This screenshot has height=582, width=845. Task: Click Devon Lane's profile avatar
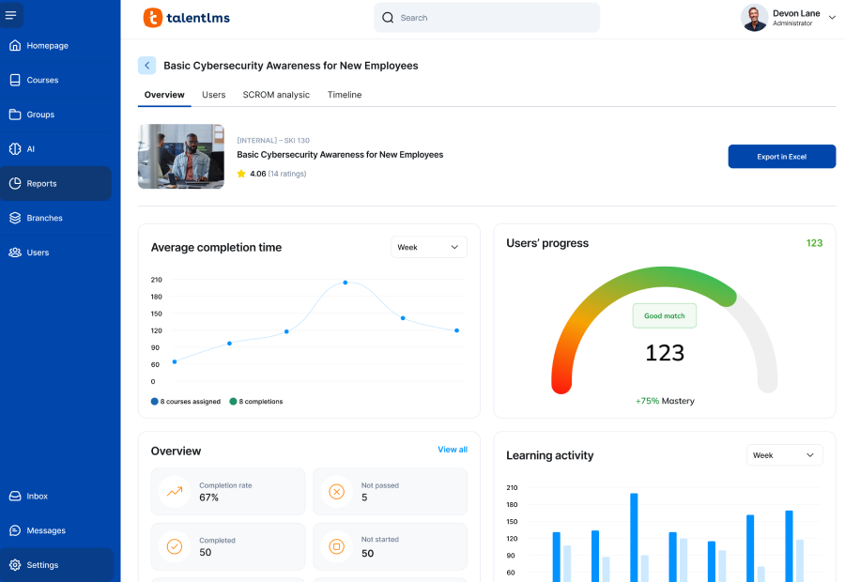pyautogui.click(x=755, y=18)
